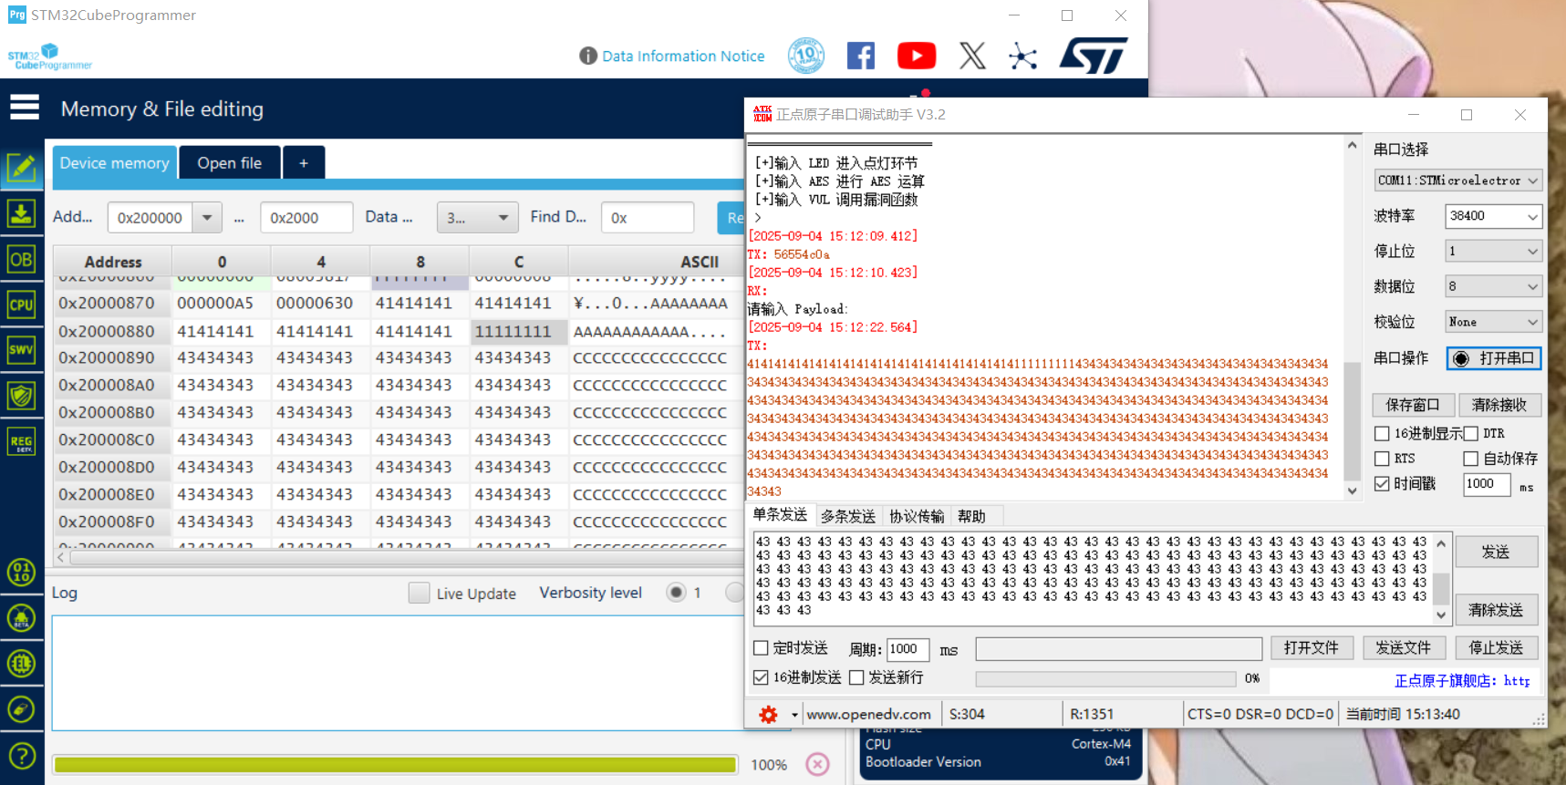Expand the 波特率 baud rate dropdown
The width and height of the screenshot is (1566, 785).
click(x=1493, y=216)
